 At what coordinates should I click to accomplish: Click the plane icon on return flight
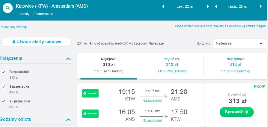tap(166, 116)
